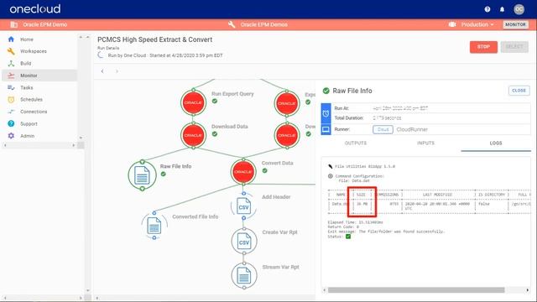Click the Cloud runner badge
Image resolution: width=537 pixels, height=302 pixels.
[x=383, y=129]
